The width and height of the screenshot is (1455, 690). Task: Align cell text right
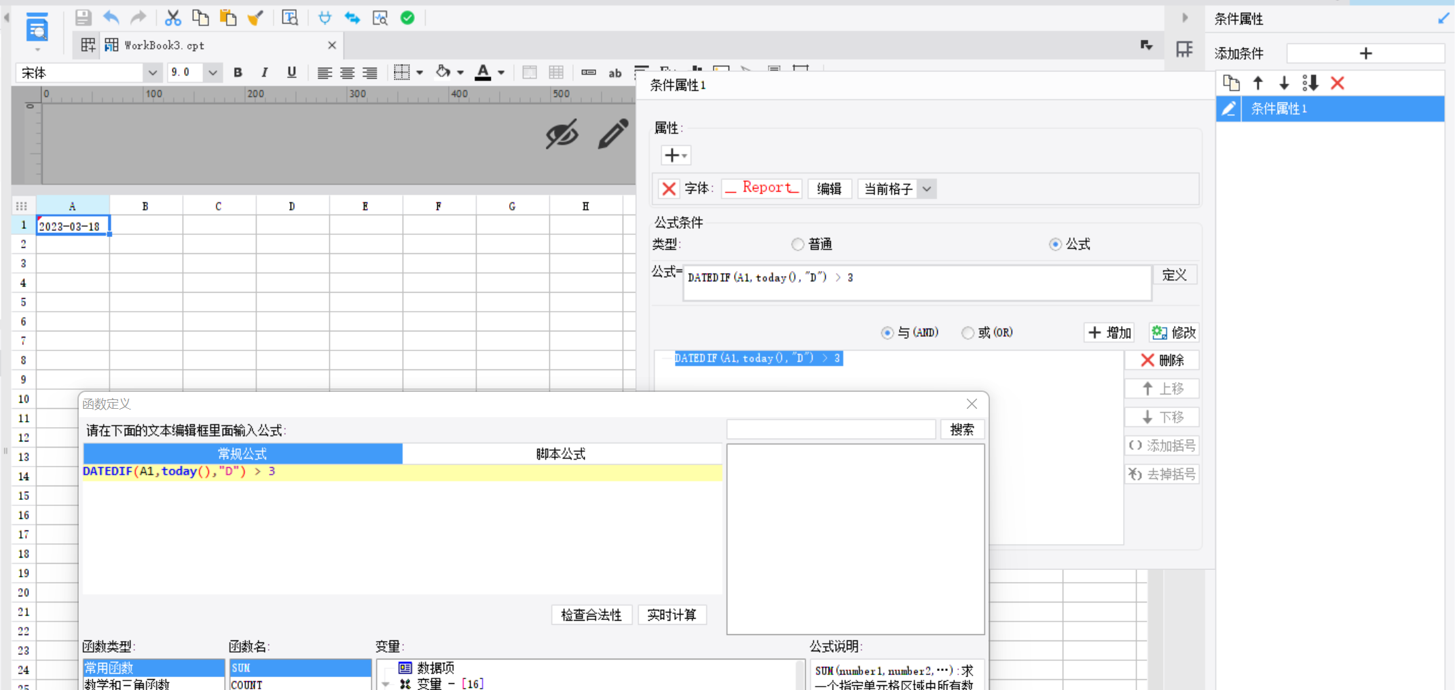click(x=369, y=73)
